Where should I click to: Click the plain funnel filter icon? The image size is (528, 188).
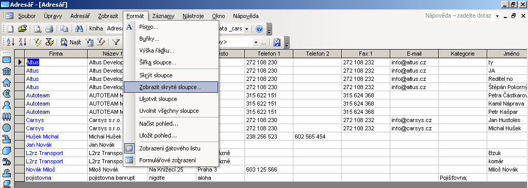[x=116, y=42]
